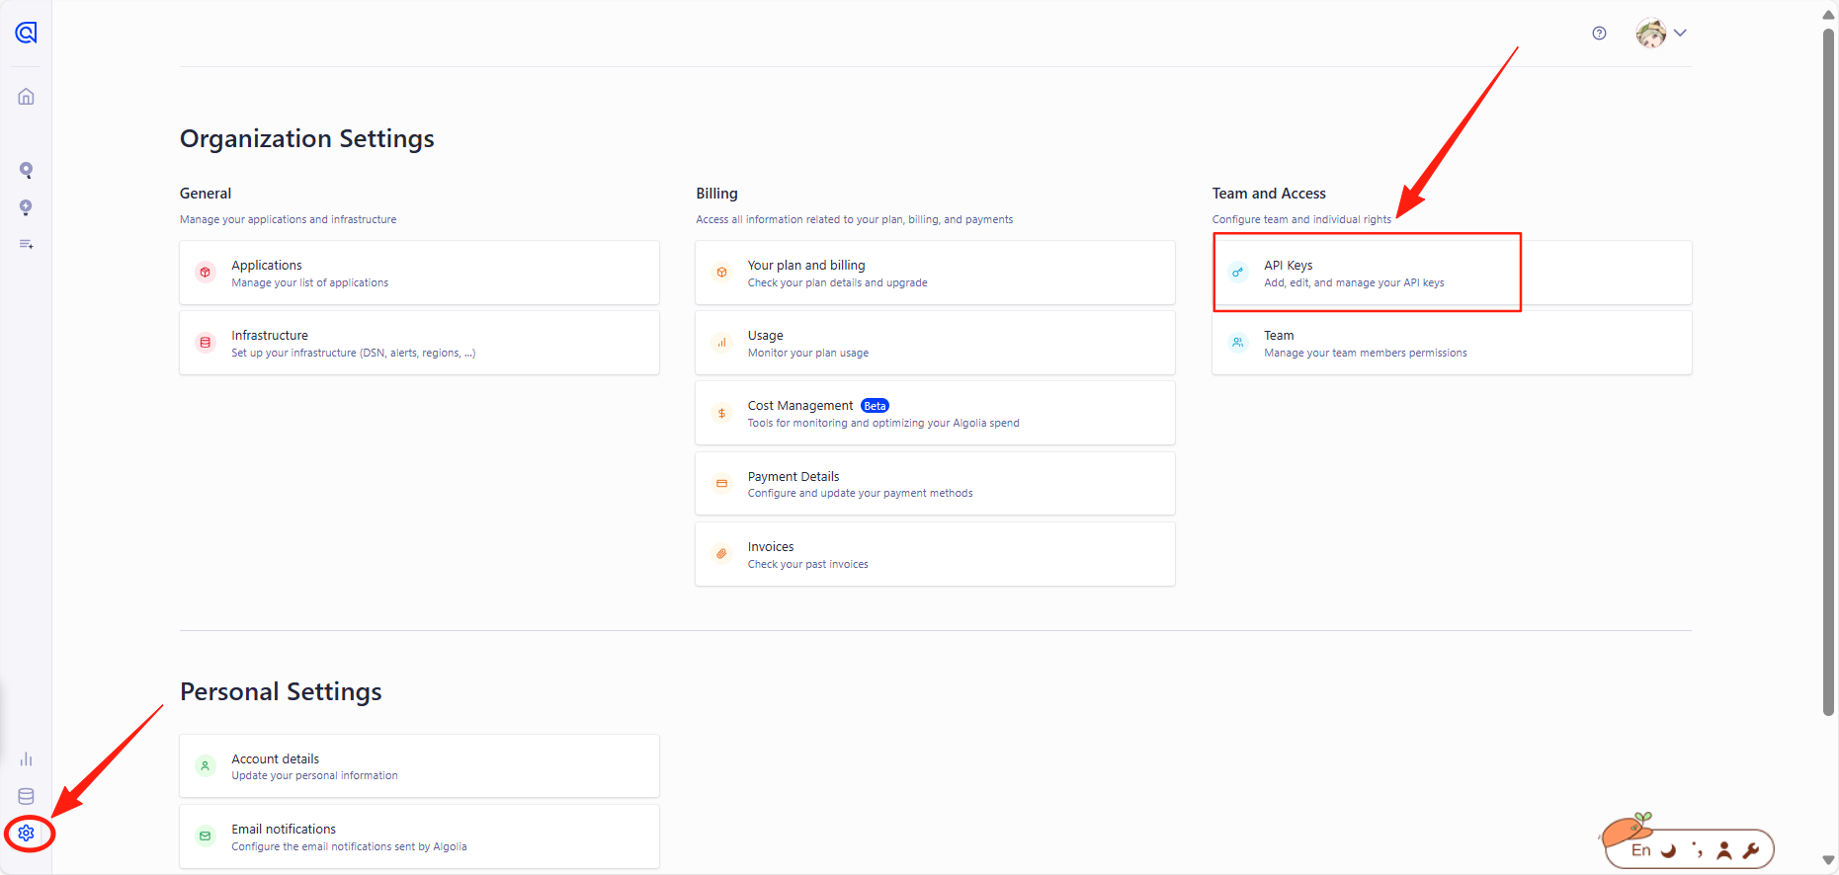This screenshot has width=1839, height=875.
Task: Open the Data Sources database icon
Action: [26, 796]
